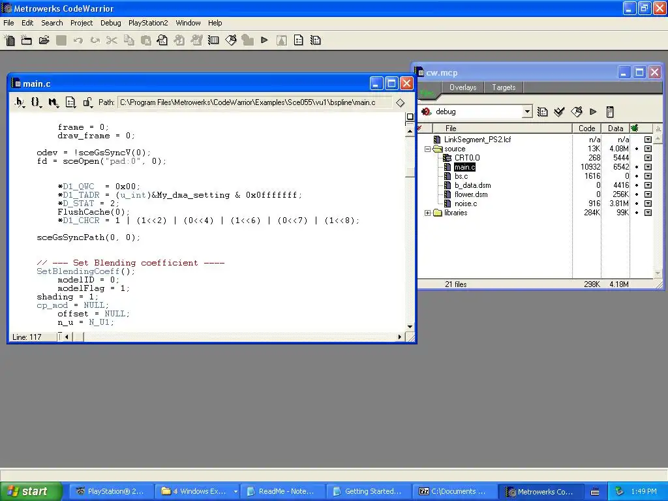Viewport: 668px width, 501px height.
Task: Click the Cut scissors icon
Action: (x=112, y=40)
